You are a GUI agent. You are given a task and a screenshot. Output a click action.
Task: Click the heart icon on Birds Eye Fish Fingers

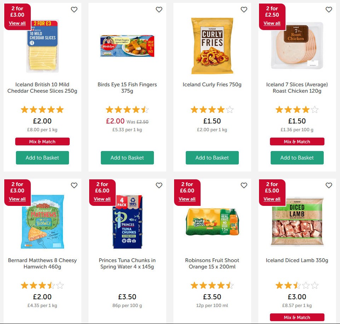coord(159,10)
